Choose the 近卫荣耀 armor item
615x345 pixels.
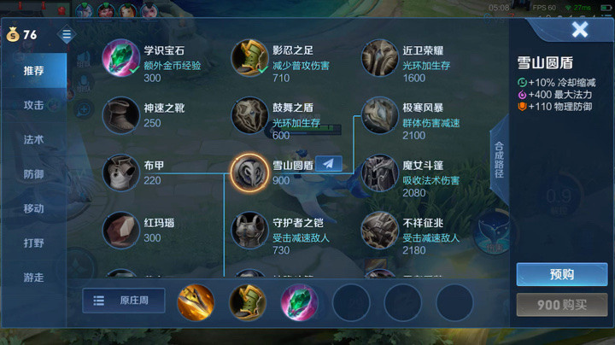379,58
